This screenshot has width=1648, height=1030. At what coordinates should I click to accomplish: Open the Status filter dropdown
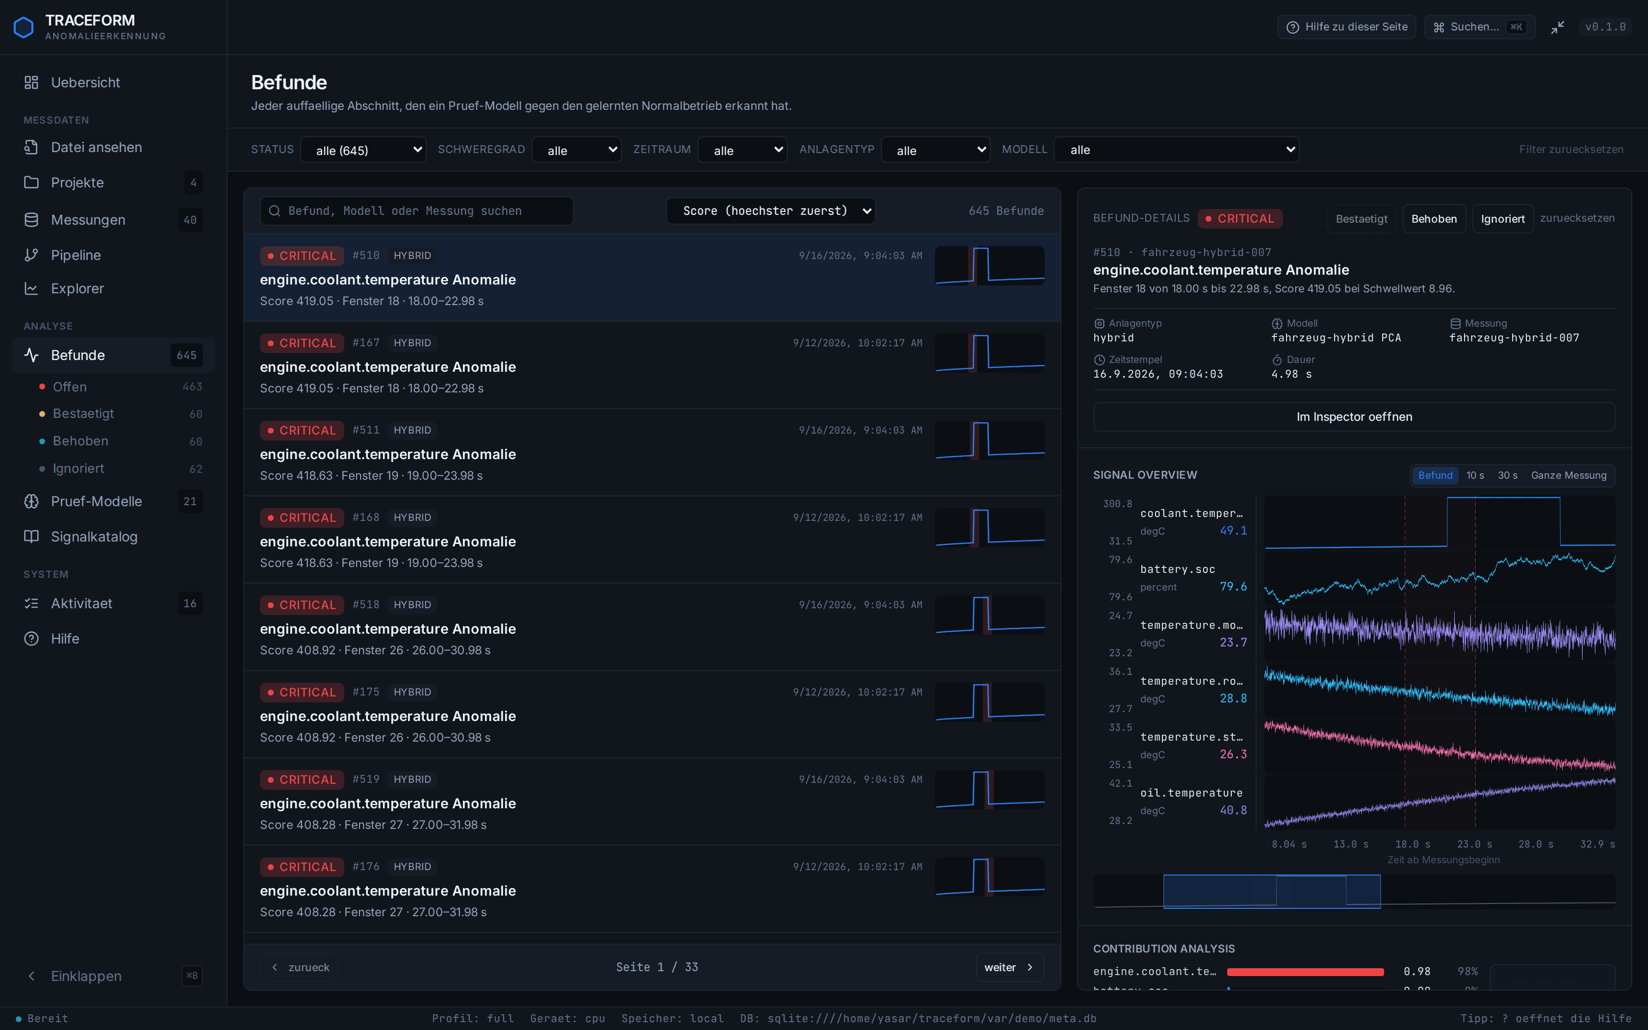pos(363,150)
